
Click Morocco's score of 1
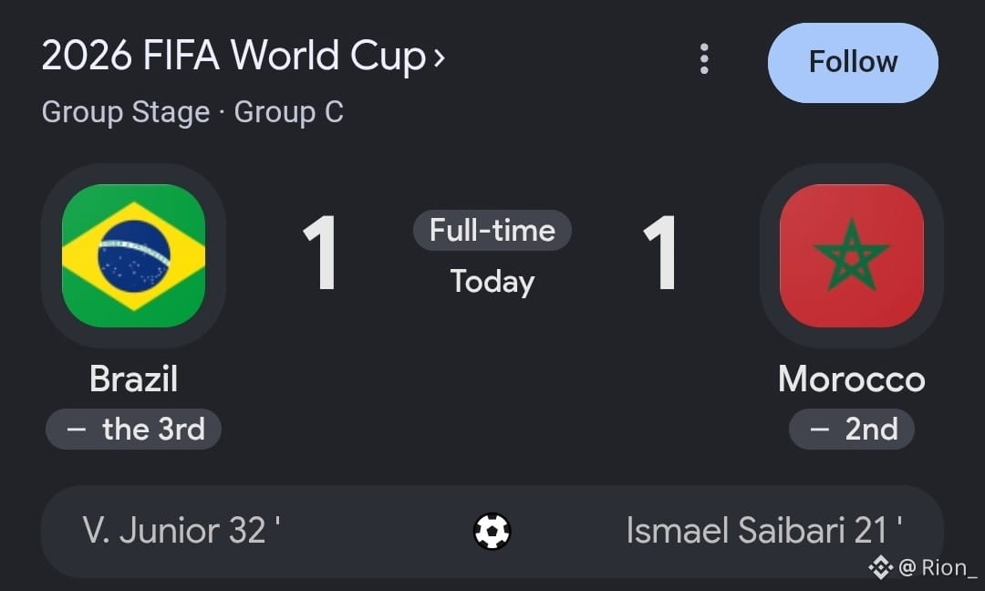660,254
